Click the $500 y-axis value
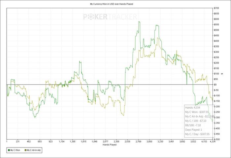 click(216, 30)
